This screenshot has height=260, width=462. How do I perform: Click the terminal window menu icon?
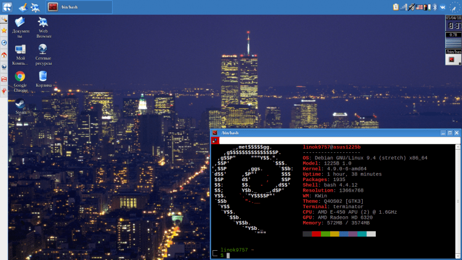coord(214,132)
